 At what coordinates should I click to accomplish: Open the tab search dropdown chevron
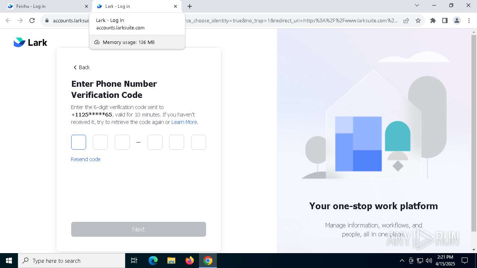(x=417, y=6)
